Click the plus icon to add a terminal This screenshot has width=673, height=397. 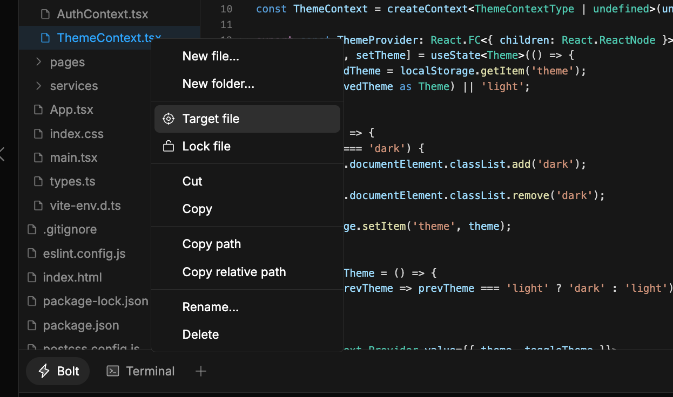coord(200,371)
